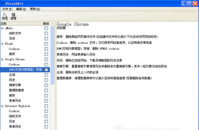Click the 浏览器 subtitle in the description pane
Image resolution: width=199 pixels, height=130 pixels.
tap(61, 28)
